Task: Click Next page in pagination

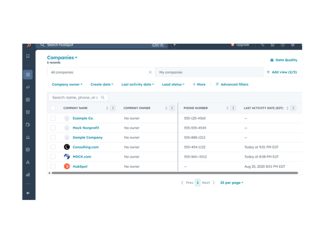Action: [208, 183]
